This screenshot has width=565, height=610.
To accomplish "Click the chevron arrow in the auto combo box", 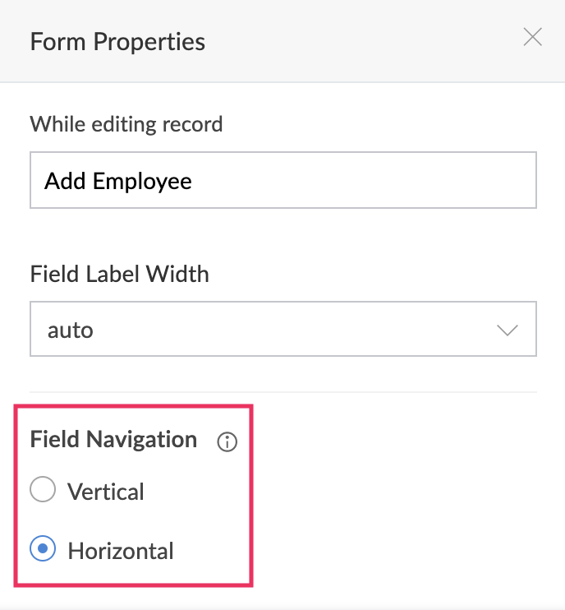I will (508, 330).
